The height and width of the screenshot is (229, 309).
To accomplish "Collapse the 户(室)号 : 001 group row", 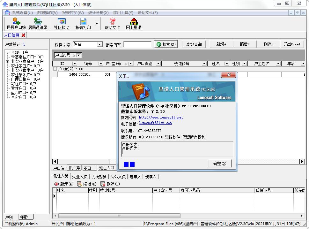I will (55, 69).
